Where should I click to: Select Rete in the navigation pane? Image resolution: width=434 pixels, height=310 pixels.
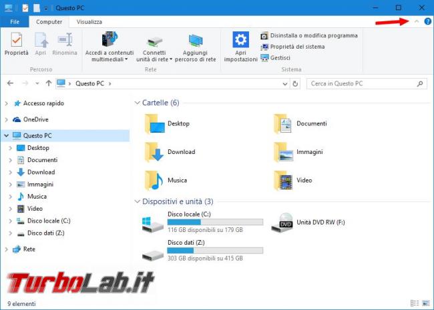29,249
